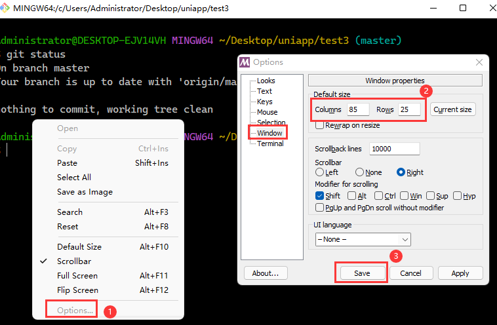Click the 'git status' command text

point(36,54)
